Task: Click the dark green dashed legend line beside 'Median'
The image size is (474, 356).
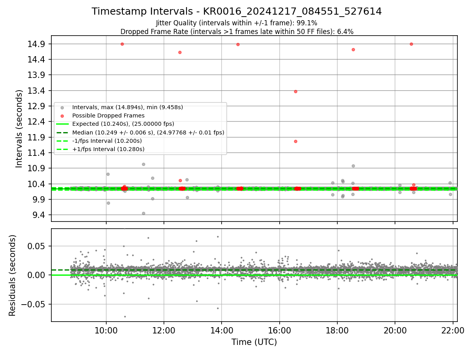Action: click(62, 133)
